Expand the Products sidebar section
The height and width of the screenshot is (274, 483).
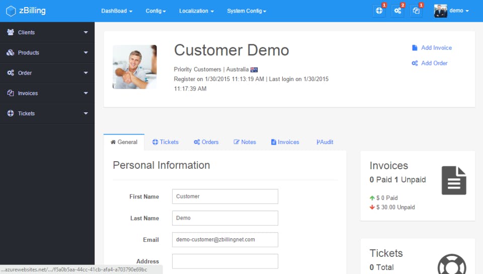[47, 53]
